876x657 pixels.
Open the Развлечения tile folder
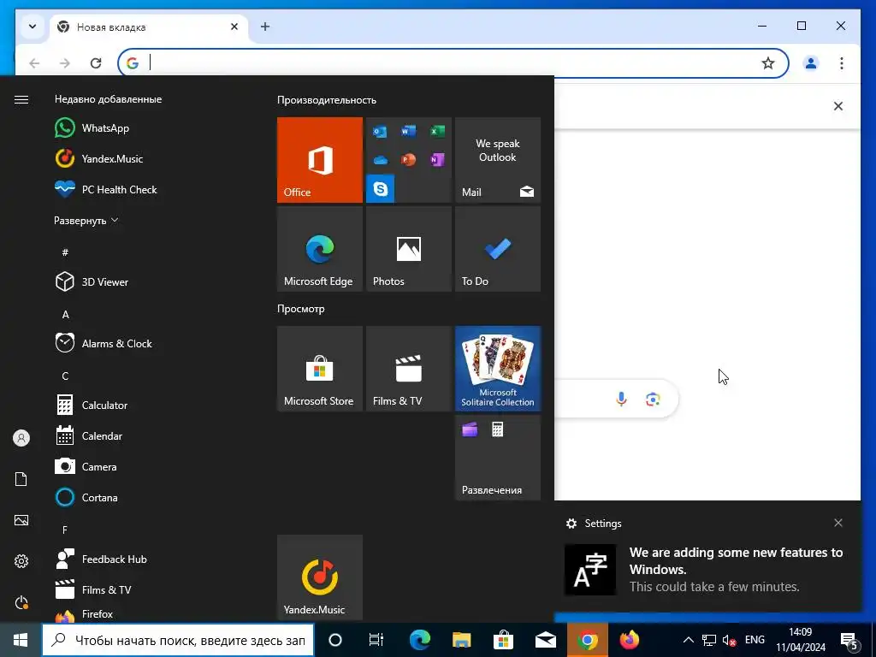pyautogui.click(x=498, y=458)
